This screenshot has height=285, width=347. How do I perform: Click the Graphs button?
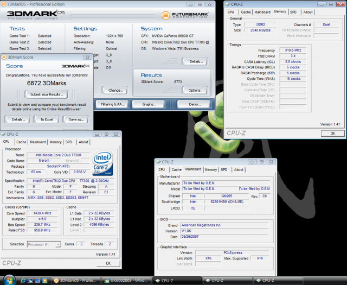[149, 104]
